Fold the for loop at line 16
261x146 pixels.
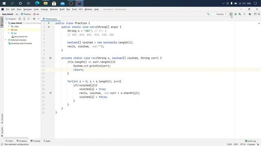pos(54,82)
